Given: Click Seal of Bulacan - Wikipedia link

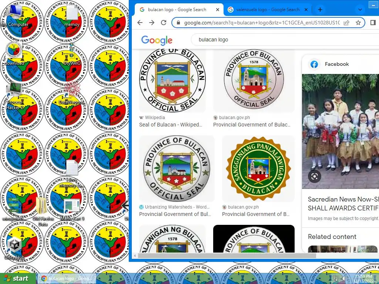Looking at the screenshot, I should pyautogui.click(x=170, y=125).
